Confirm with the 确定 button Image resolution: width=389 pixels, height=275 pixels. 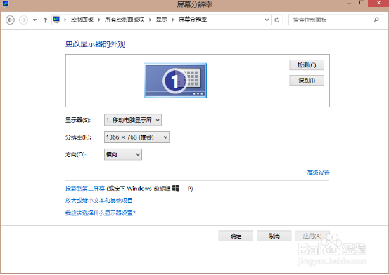pyautogui.click(x=236, y=236)
